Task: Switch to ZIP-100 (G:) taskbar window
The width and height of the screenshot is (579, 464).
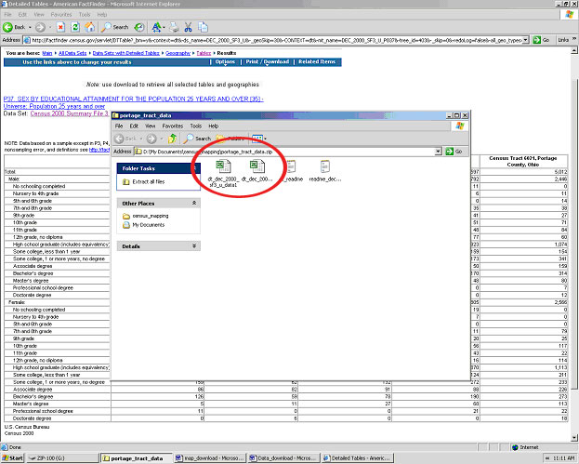Action: point(63,458)
